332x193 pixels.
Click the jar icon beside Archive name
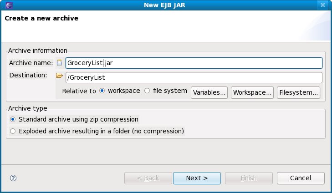[x=59, y=63]
